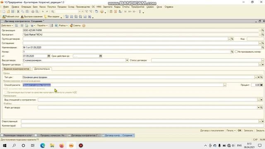Click the Find magnifier toolbar icon

53,12
